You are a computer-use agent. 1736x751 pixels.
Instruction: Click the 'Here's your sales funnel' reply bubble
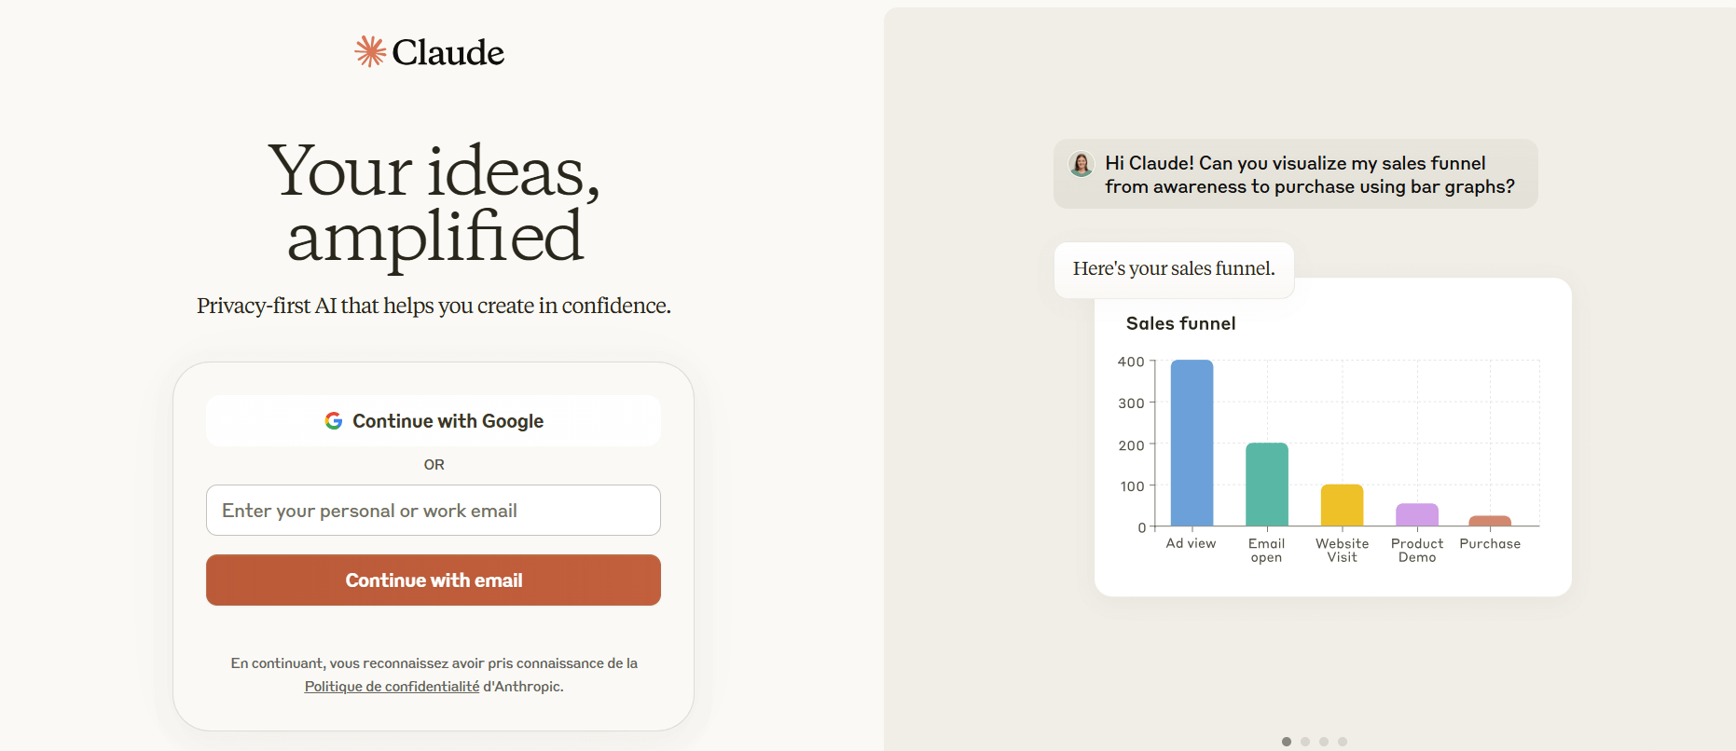[1174, 270]
